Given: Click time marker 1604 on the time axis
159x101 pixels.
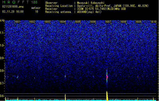Looking at the screenshot, I should coord(63,22).
